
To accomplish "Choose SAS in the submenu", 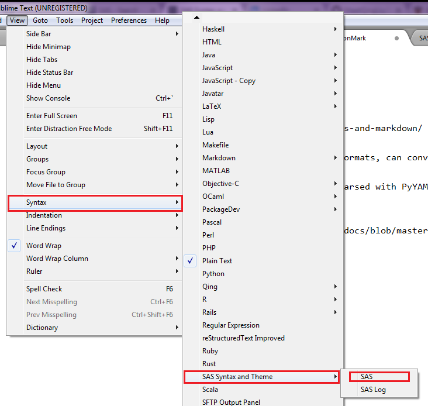I will click(379, 377).
